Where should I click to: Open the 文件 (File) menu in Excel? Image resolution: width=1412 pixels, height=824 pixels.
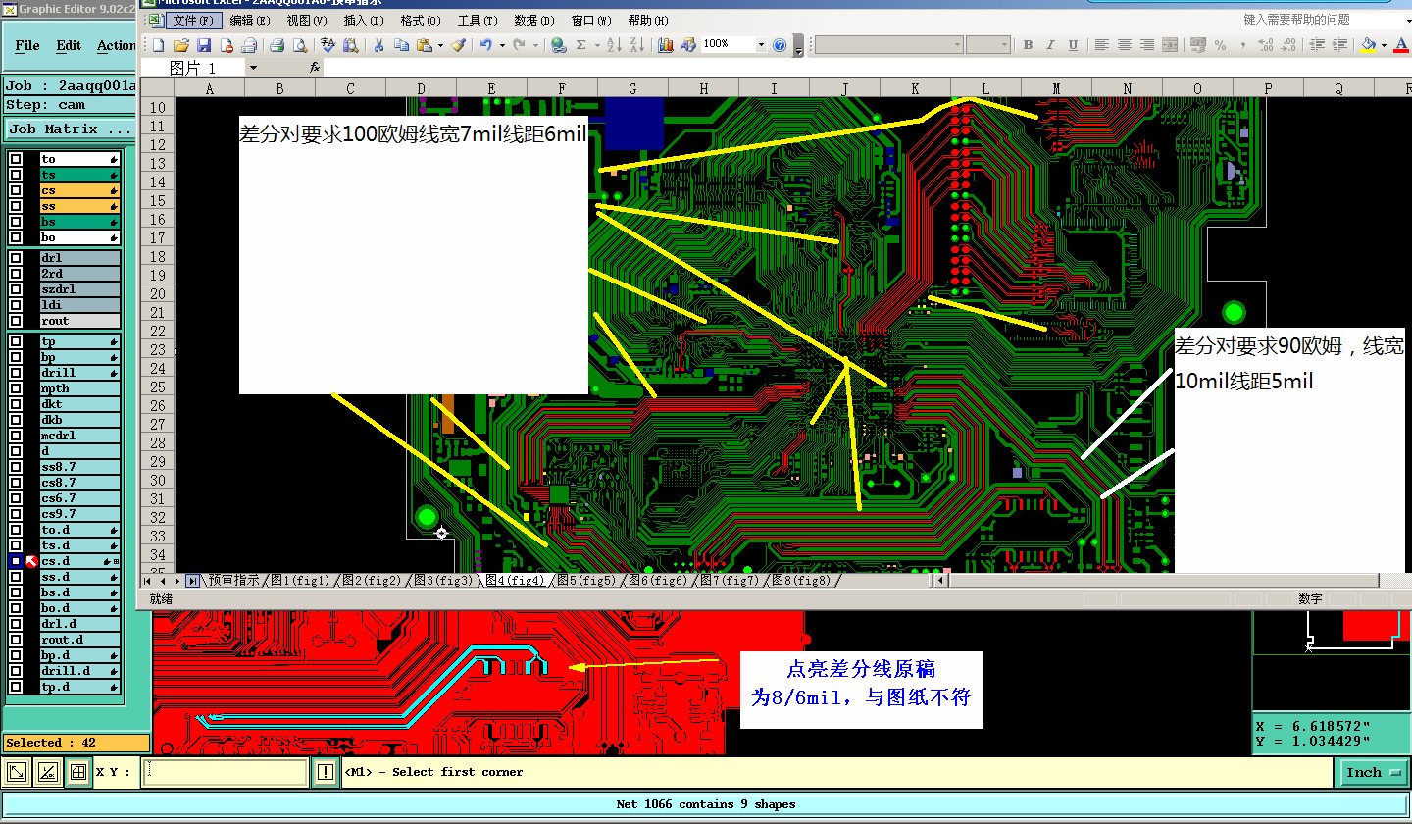[192, 20]
